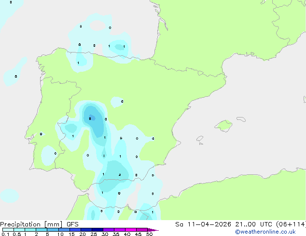The width and height of the screenshot is (306, 236).
Task: Select the 35–40 mm legend swatch
Action: [119, 230]
